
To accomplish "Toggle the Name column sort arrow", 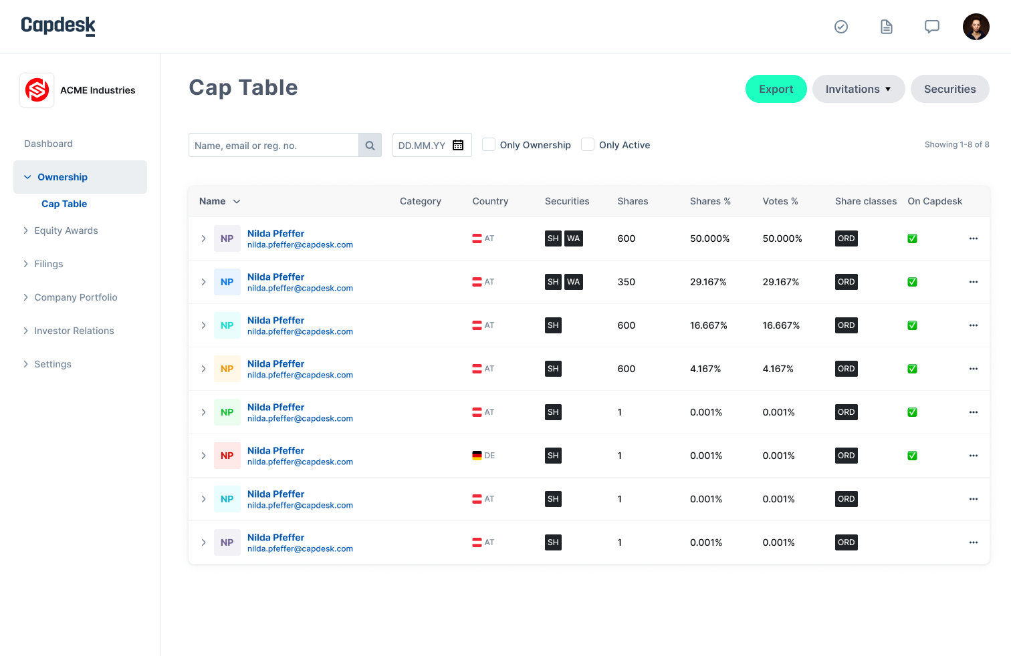I will 235,201.
